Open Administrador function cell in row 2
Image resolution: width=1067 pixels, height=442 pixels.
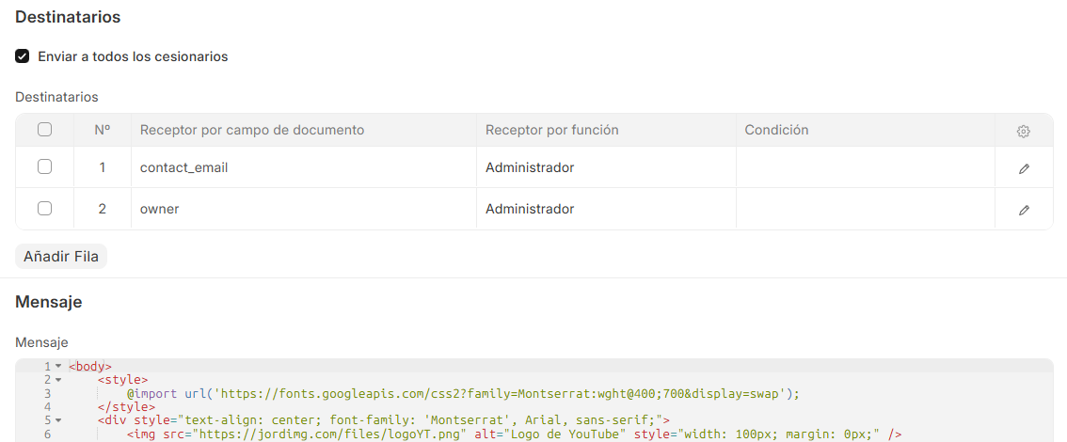pos(606,209)
